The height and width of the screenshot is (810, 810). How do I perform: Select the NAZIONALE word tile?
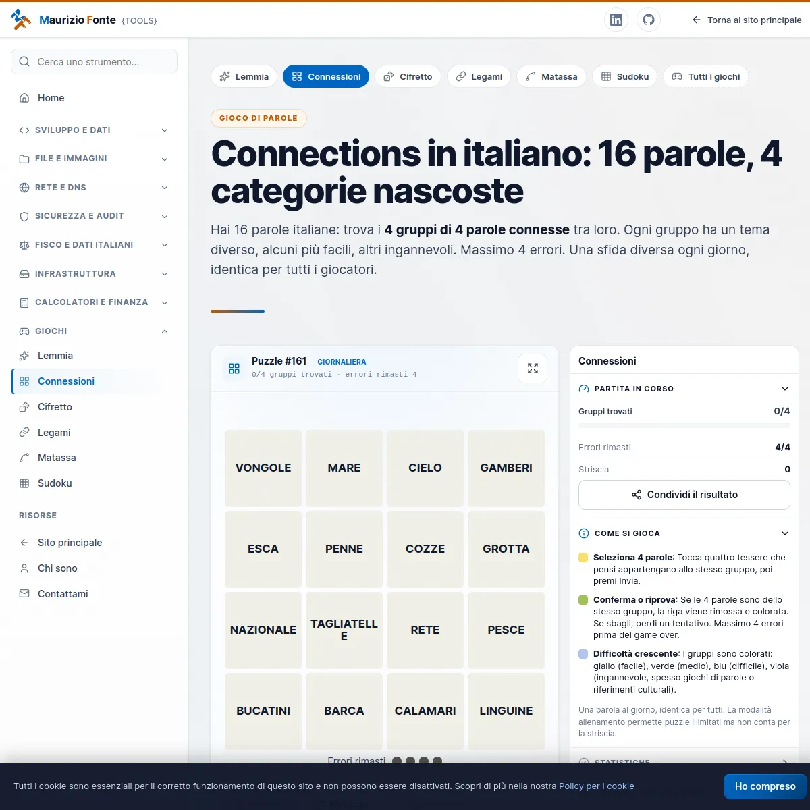click(x=263, y=630)
